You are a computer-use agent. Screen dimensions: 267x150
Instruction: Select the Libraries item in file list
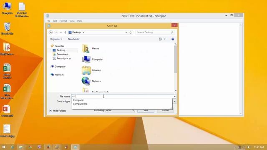tap(91, 70)
